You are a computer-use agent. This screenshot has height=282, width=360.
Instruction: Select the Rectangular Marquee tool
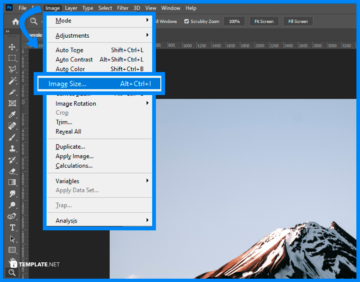(x=12, y=58)
